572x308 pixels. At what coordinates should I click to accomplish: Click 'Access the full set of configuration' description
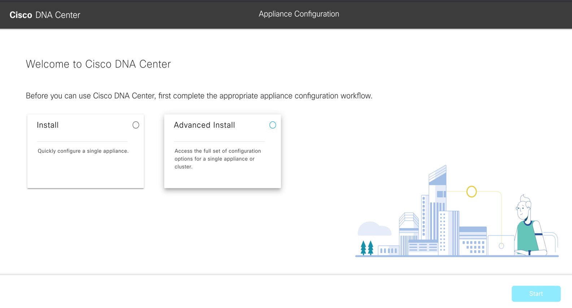pos(218,159)
